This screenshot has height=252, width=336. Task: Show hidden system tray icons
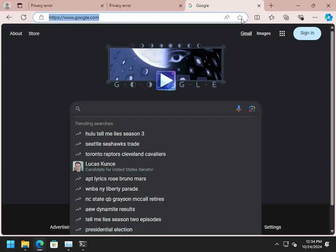[277, 244]
